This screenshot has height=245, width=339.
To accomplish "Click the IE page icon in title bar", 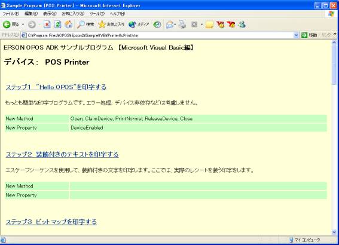I will (3, 5).
